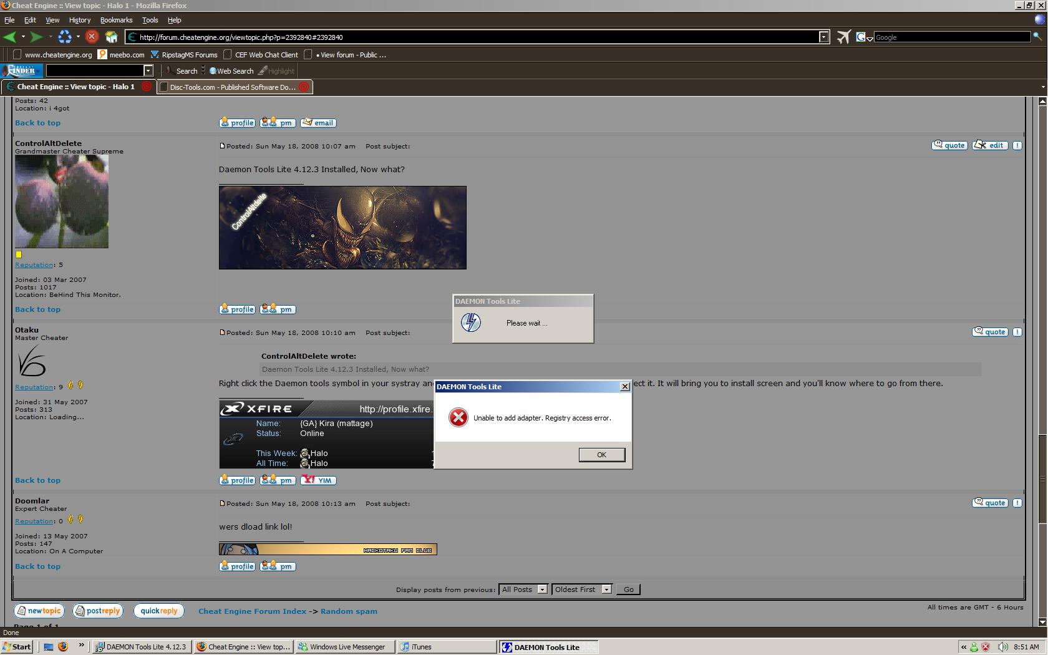This screenshot has width=1048, height=655.
Task: Expand hidden system tray icons
Action: coord(963,647)
